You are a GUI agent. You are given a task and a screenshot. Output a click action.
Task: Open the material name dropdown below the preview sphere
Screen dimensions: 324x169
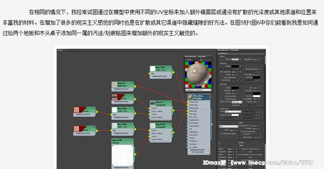[198, 90]
